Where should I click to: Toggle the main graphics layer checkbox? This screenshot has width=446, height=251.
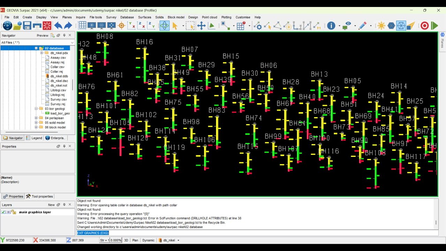pos(3,212)
